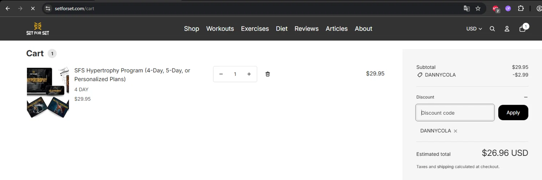The width and height of the screenshot is (542, 180).
Task: Go to Set For Set home logo
Action: click(38, 28)
